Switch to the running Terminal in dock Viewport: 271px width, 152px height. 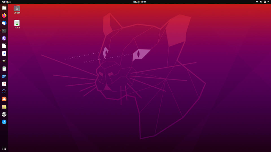pyautogui.click(x=4, y=31)
